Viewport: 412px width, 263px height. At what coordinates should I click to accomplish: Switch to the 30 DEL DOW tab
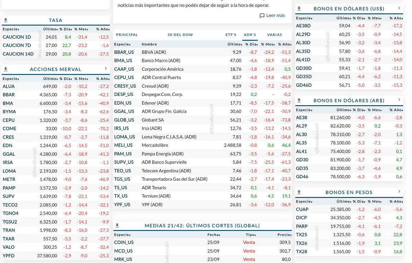point(180,35)
